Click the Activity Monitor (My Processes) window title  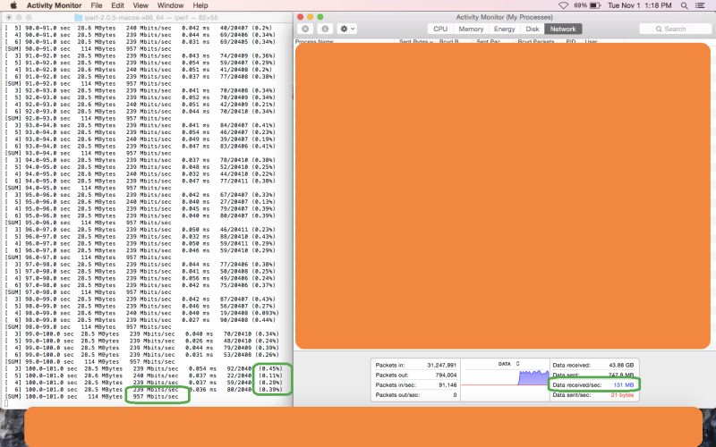(504, 17)
